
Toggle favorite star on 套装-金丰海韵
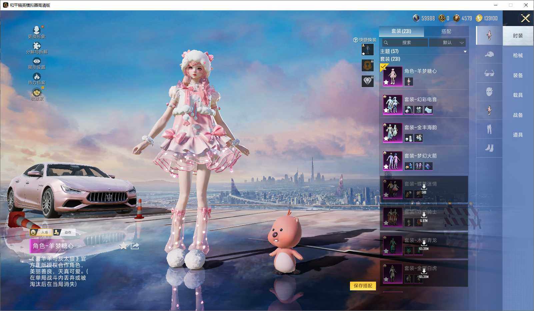[x=386, y=138]
